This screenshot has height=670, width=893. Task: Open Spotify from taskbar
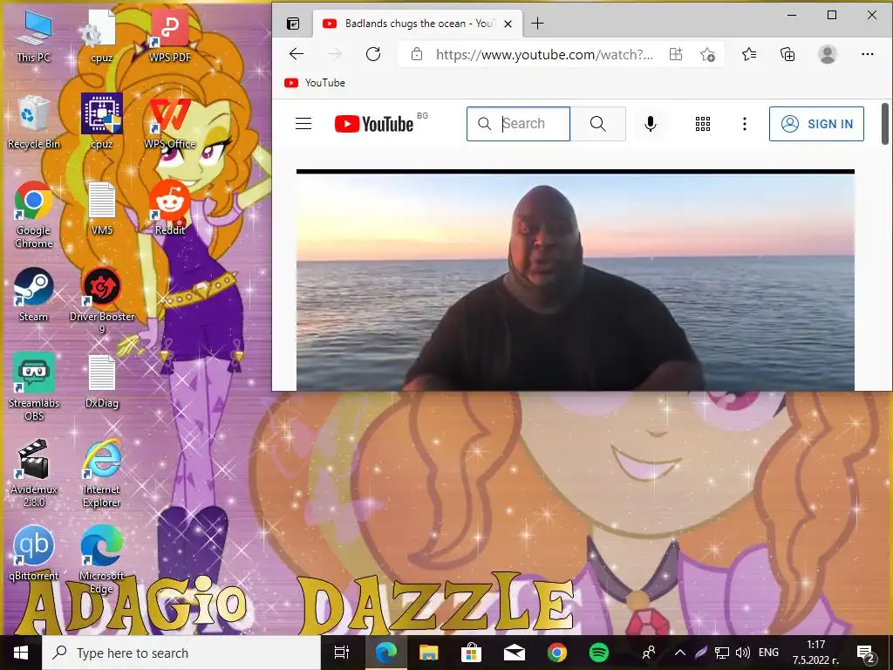point(599,653)
